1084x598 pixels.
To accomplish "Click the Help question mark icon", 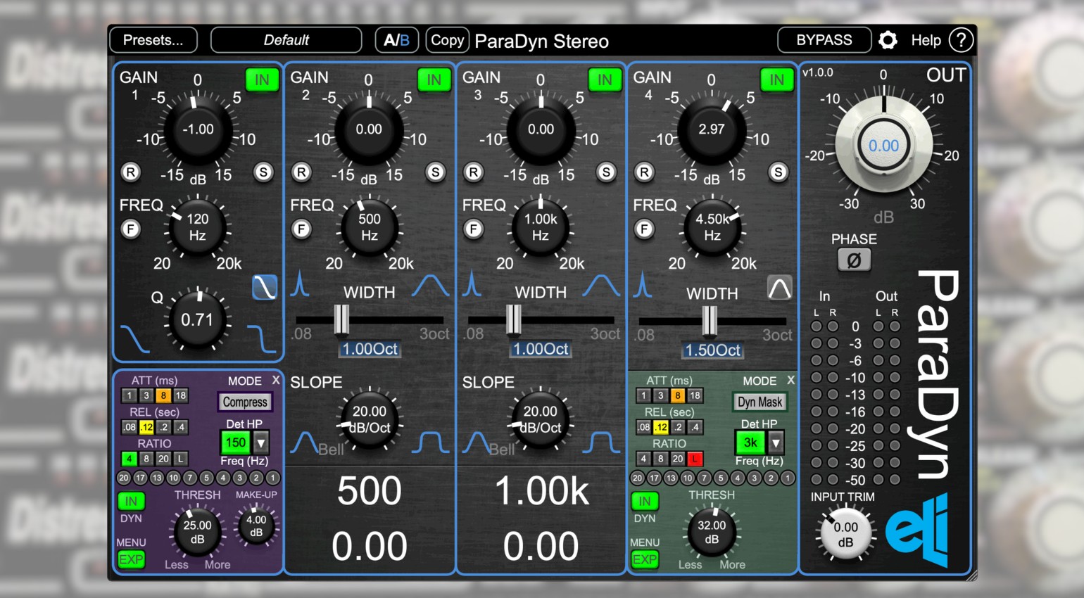I will 961,40.
